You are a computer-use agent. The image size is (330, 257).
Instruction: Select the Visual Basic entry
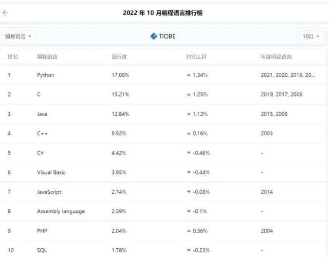pos(51,172)
